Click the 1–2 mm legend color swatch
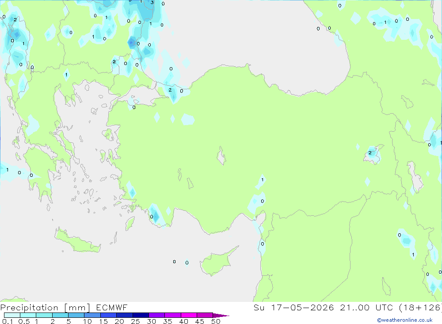The height and width of the screenshot is (324, 442). (44, 315)
